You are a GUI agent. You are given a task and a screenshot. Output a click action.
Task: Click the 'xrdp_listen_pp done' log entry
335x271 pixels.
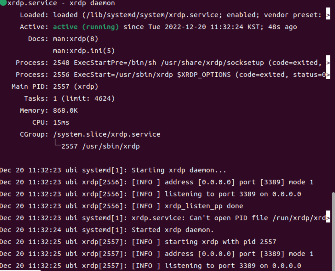(x=204, y=206)
